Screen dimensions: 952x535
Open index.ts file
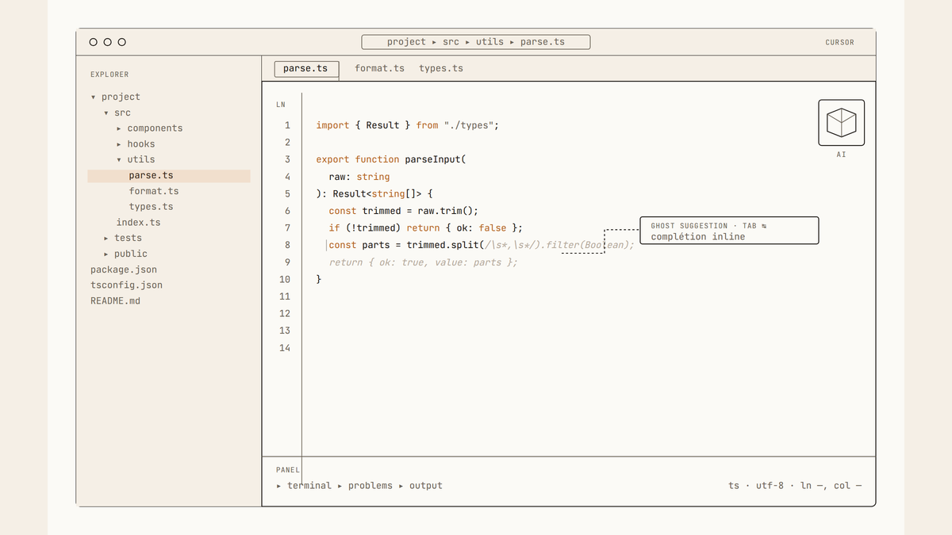(138, 223)
